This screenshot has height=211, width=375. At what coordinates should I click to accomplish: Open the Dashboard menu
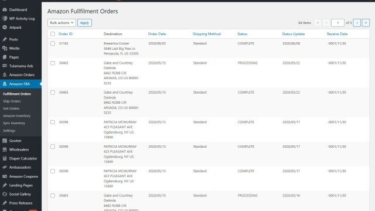click(x=18, y=9)
